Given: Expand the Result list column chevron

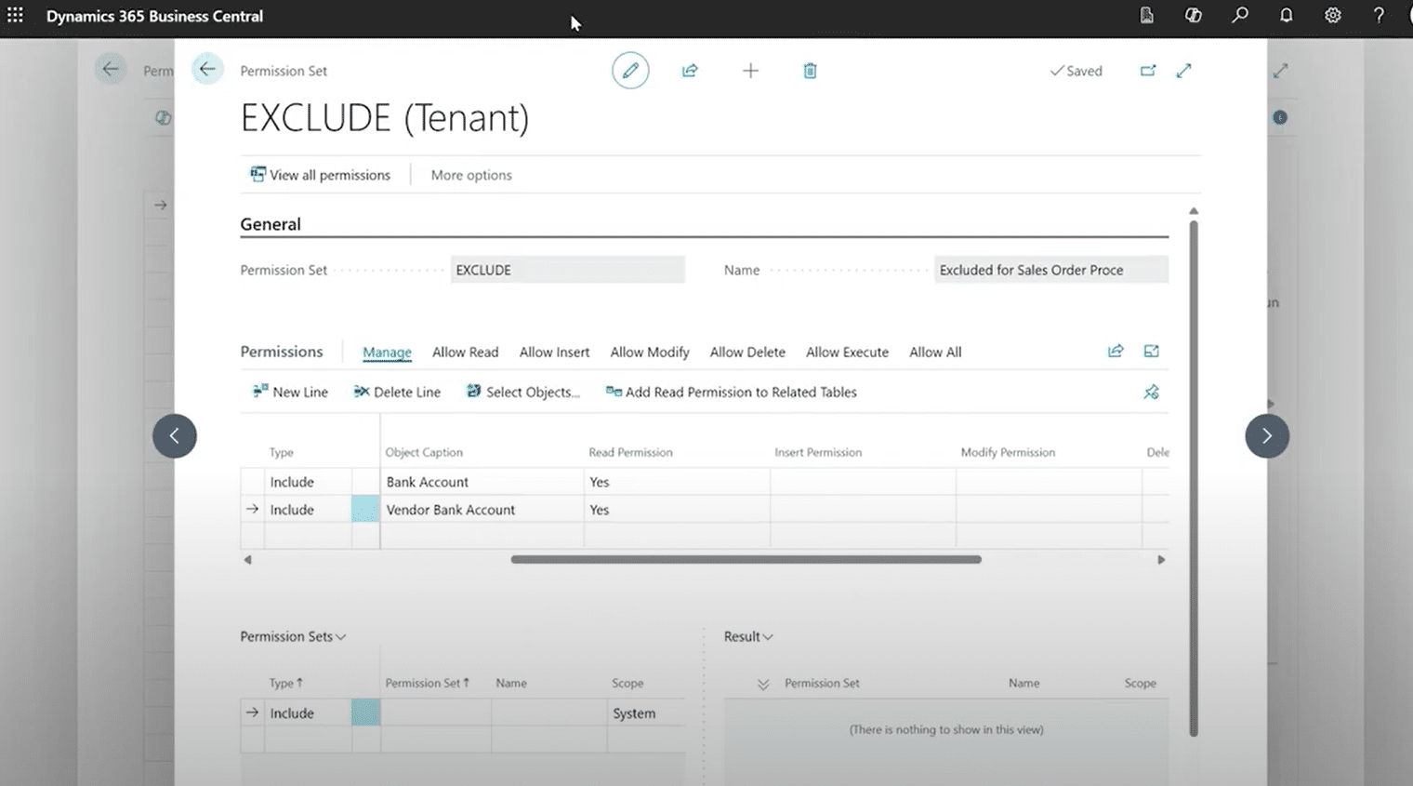Looking at the screenshot, I should (x=763, y=684).
